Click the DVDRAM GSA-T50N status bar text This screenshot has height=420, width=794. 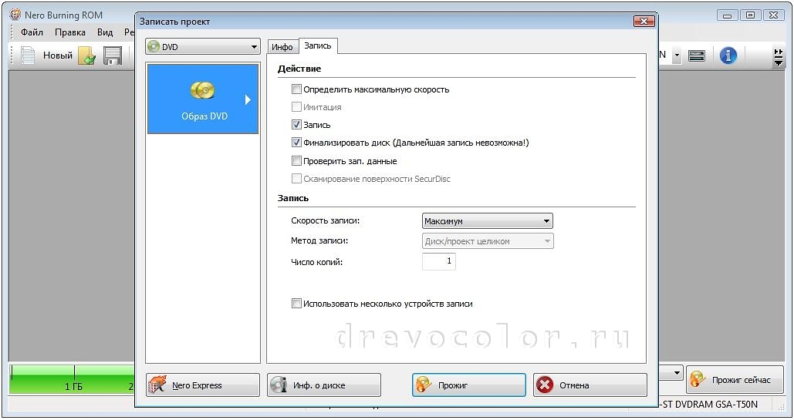(709, 404)
